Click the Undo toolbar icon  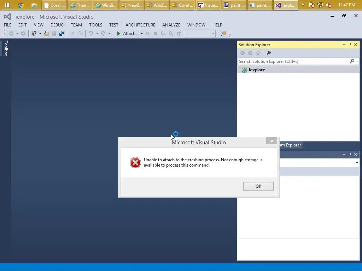tap(91, 34)
